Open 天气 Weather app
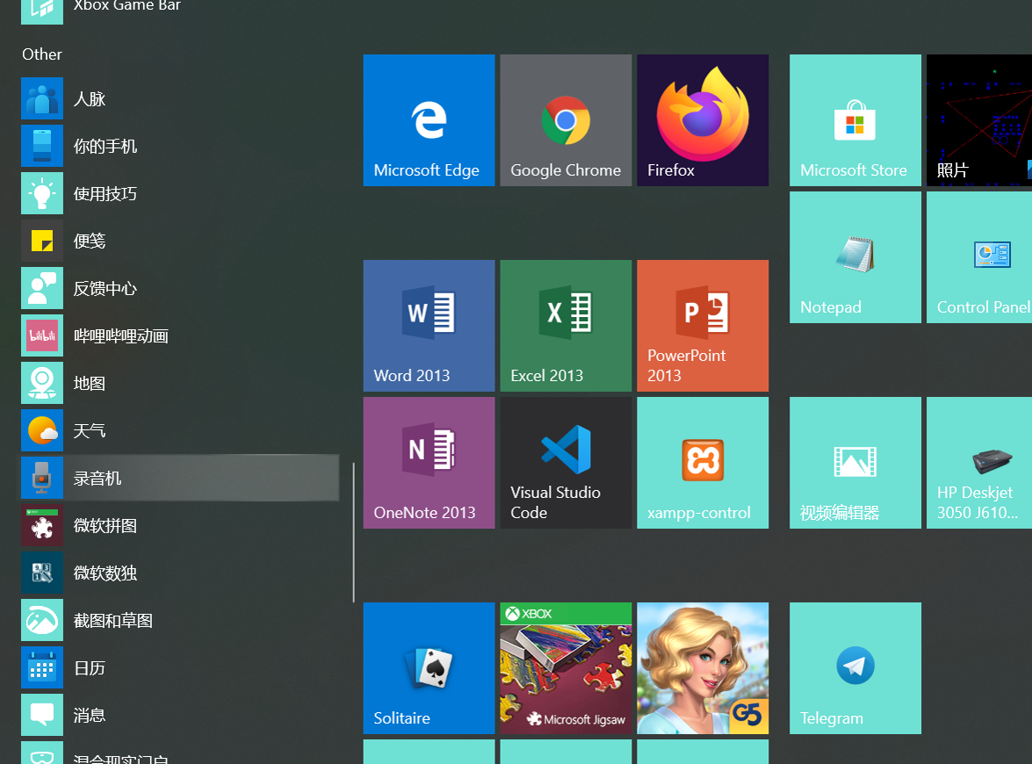This screenshot has height=764, width=1032. [x=180, y=430]
